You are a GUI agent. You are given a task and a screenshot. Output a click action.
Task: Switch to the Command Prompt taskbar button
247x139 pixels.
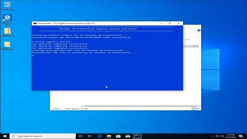pyautogui.click(x=137, y=136)
